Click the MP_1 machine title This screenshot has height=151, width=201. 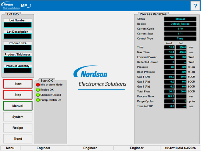pos(26,5)
